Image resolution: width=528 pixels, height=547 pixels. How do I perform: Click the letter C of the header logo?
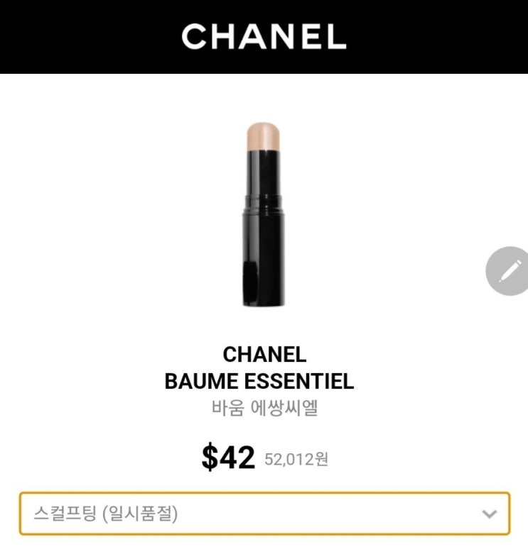tap(195, 36)
